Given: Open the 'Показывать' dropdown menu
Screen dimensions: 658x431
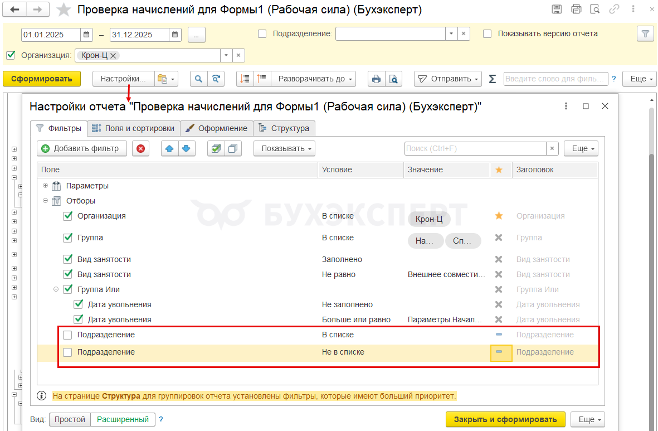Looking at the screenshot, I should click(284, 148).
